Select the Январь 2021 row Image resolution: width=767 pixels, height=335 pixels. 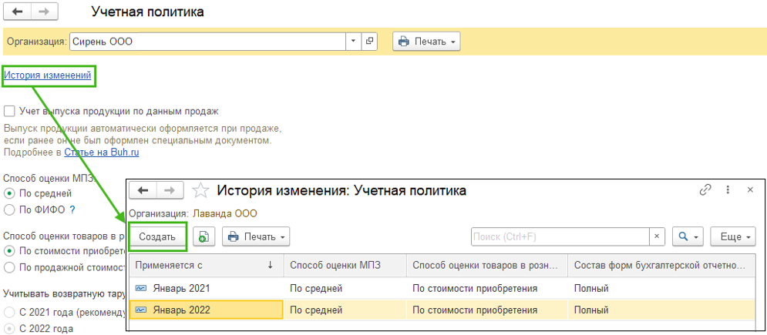[x=442, y=289]
